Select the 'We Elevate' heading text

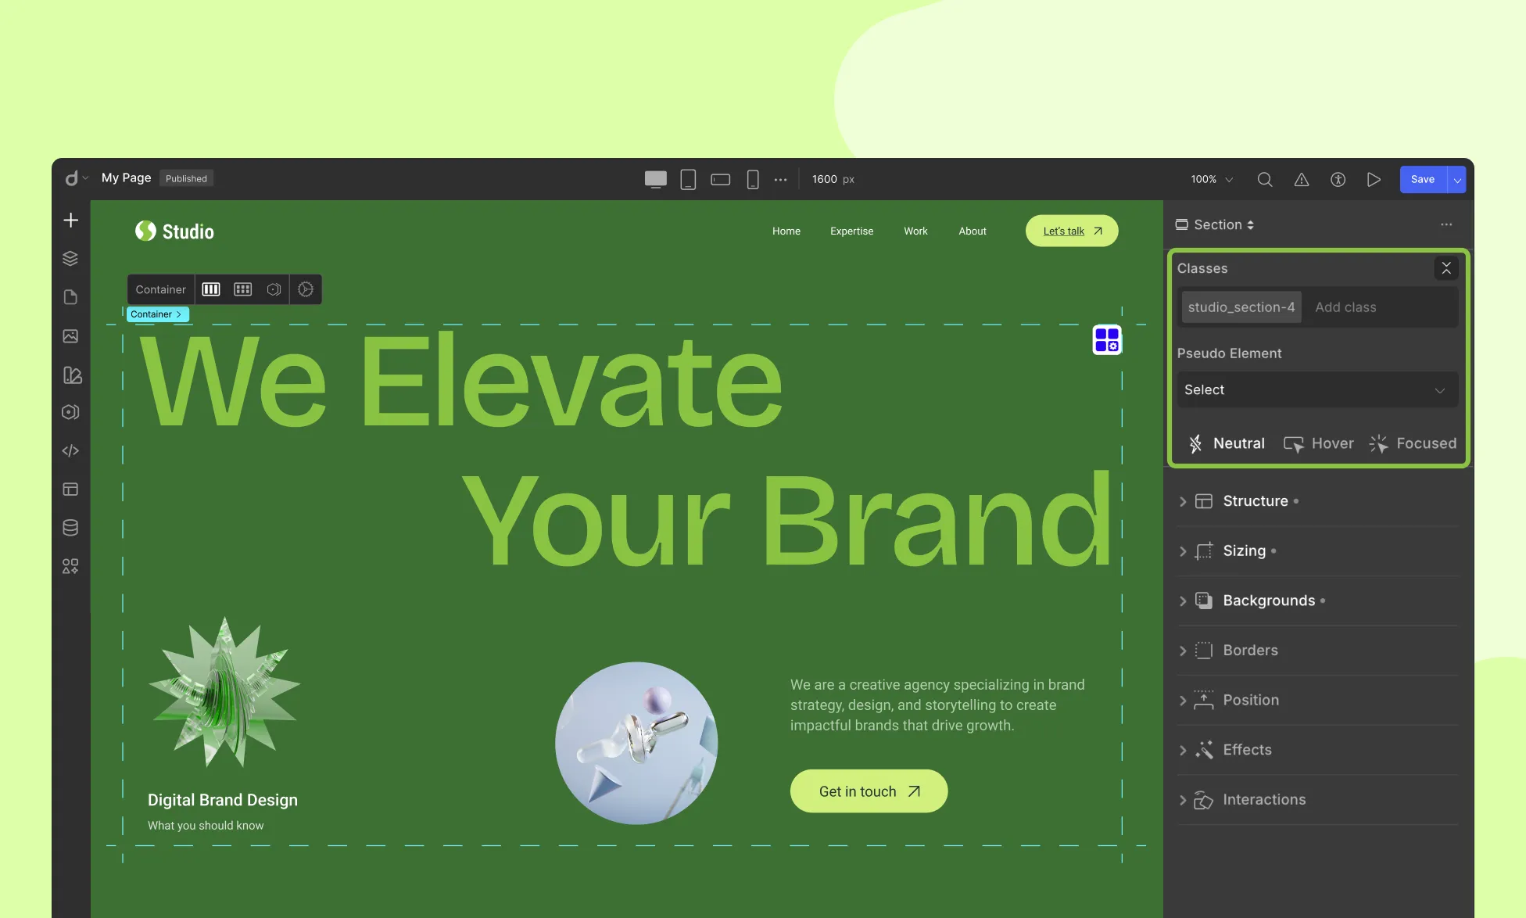tap(461, 379)
